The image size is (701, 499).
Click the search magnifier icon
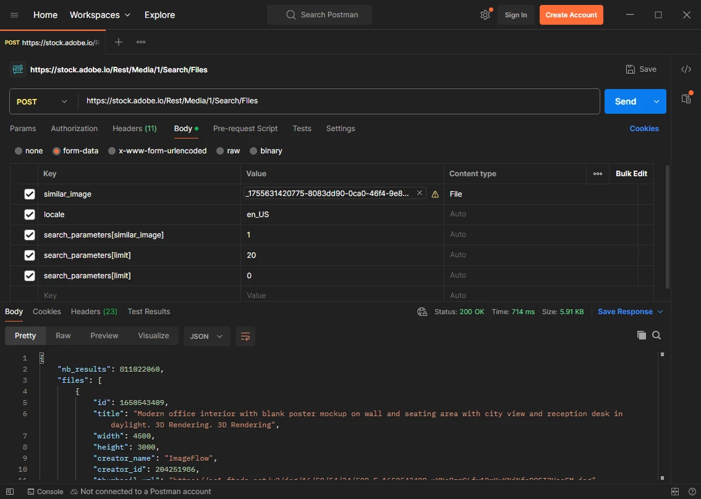[291, 15]
